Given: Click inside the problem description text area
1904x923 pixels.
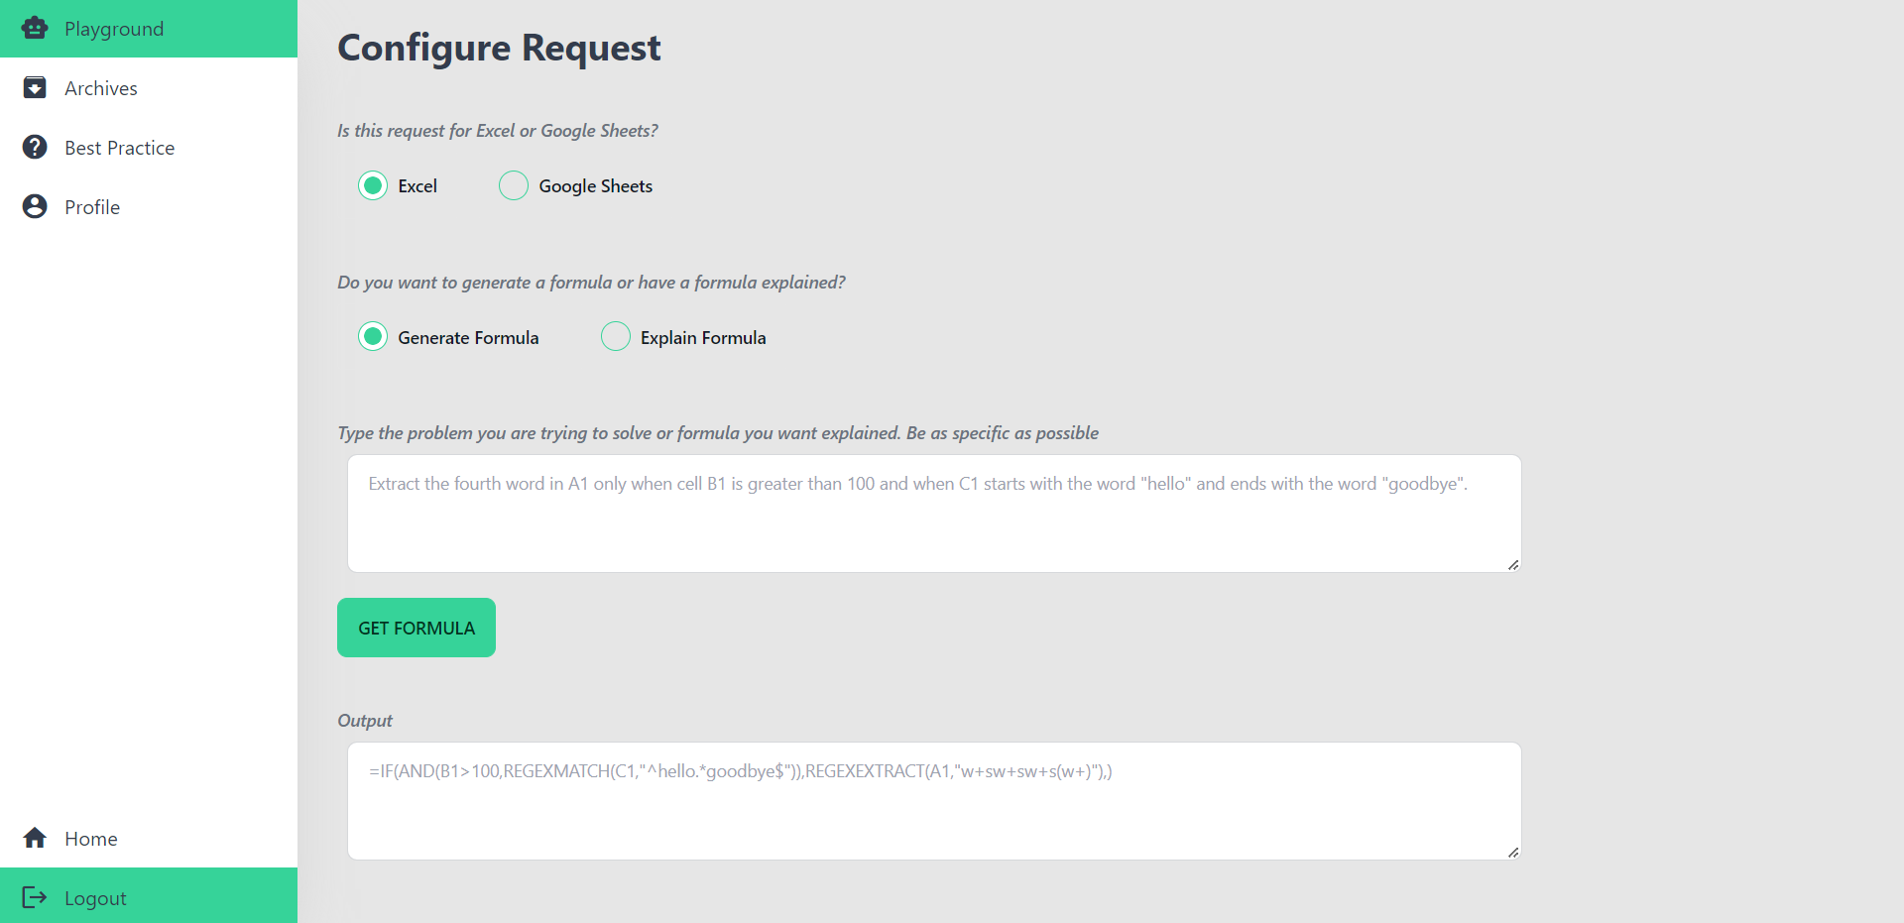Looking at the screenshot, I should (932, 514).
